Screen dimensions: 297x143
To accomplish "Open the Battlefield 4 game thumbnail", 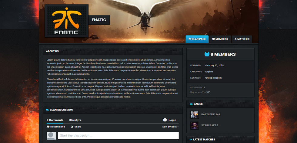I will point(195,114).
